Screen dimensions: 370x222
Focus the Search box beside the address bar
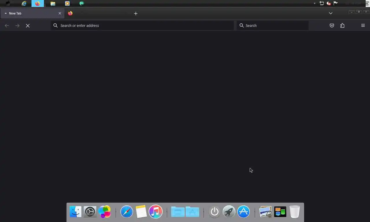[272, 25]
